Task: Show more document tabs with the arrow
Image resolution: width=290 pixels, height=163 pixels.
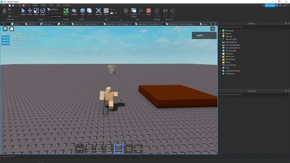Action: (211, 24)
